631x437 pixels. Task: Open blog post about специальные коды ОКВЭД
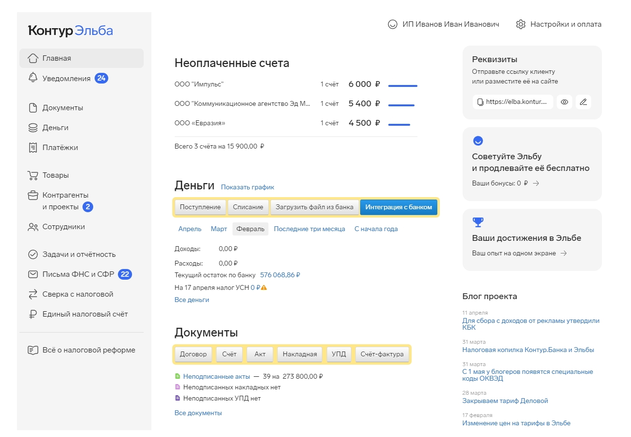(x=528, y=375)
